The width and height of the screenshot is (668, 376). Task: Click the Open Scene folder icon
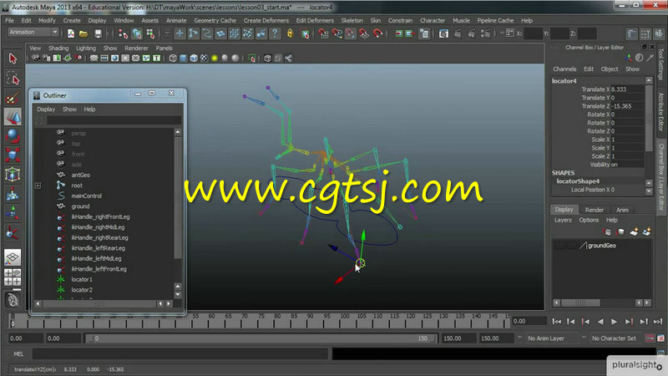coord(84,33)
